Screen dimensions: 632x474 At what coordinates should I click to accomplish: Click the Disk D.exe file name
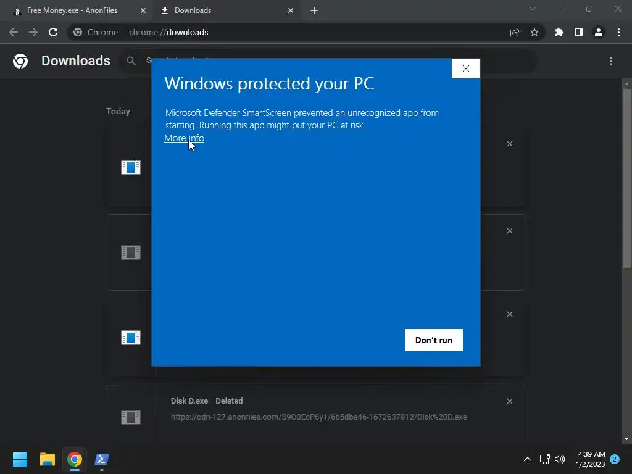[x=189, y=401]
